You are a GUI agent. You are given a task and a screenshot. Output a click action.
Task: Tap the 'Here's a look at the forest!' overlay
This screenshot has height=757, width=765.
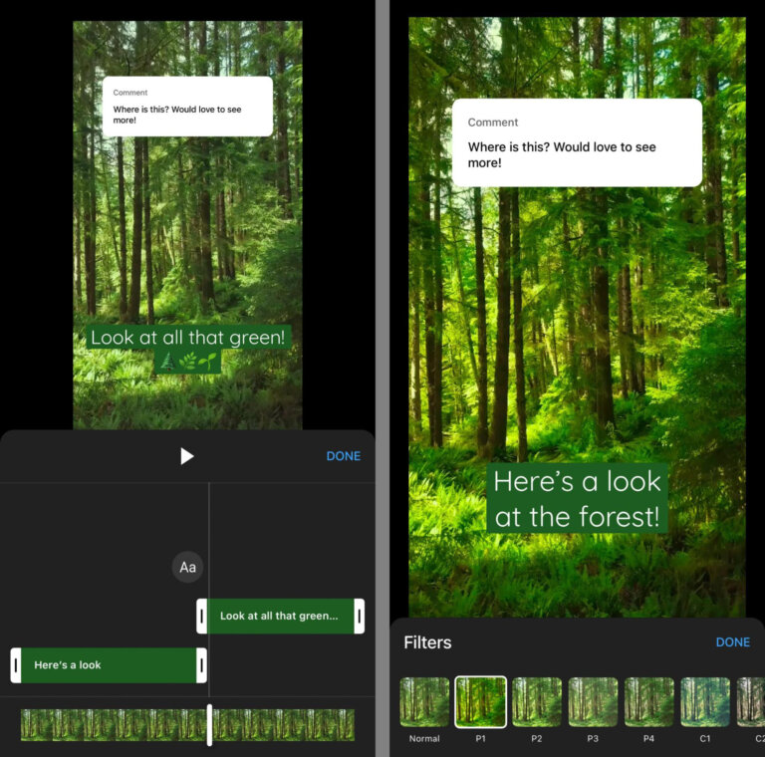[x=577, y=498]
